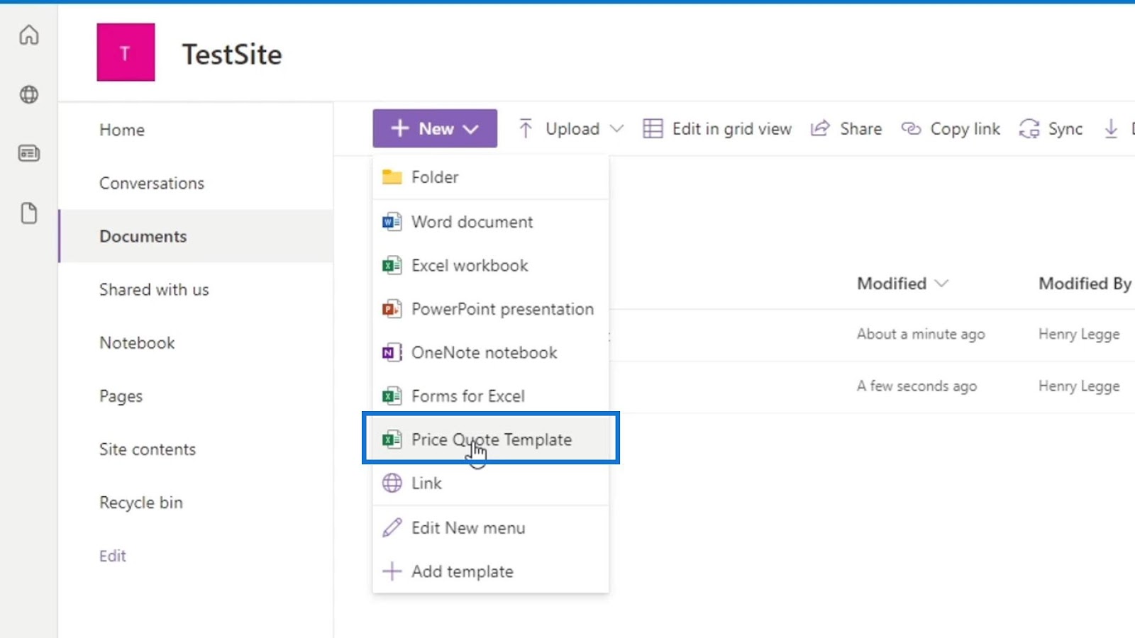
Task: Open Site contents in left navigation
Action: coord(148,449)
